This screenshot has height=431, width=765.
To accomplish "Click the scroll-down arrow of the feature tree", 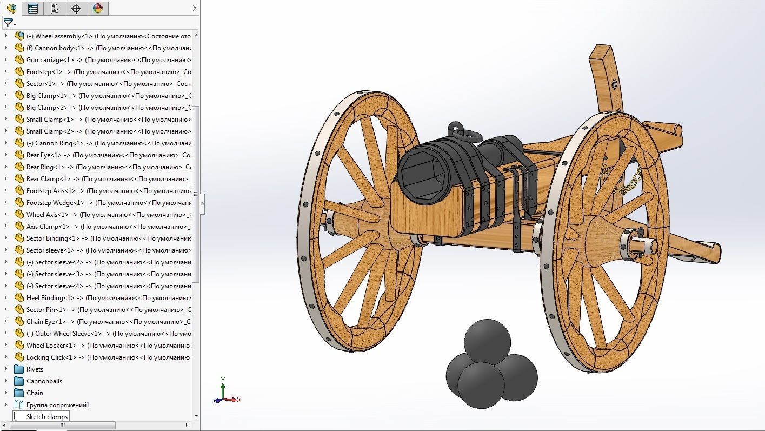I will coord(196,417).
